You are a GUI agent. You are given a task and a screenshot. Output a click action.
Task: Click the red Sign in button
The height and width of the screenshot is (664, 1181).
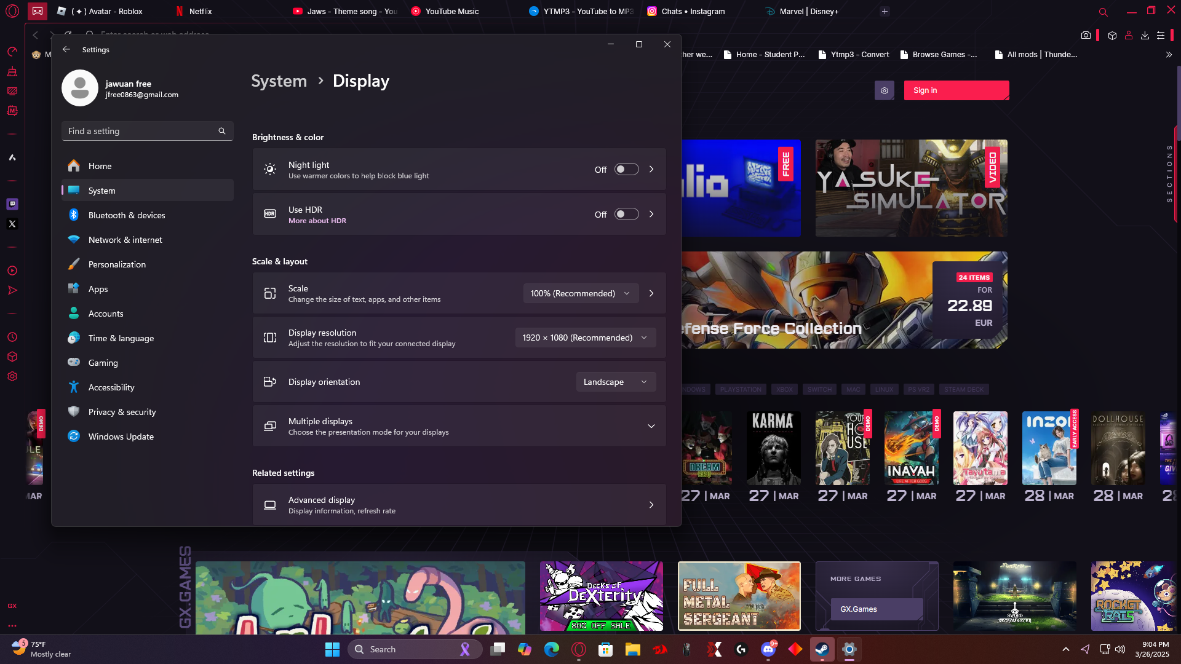pos(956,90)
